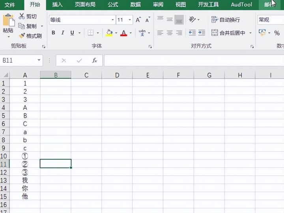The height and width of the screenshot is (213, 284).
Task: Click Merge and Center (合并后居中)
Action: 228,33
